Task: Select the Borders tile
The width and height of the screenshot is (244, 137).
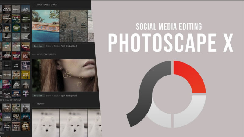Action: (7, 84)
